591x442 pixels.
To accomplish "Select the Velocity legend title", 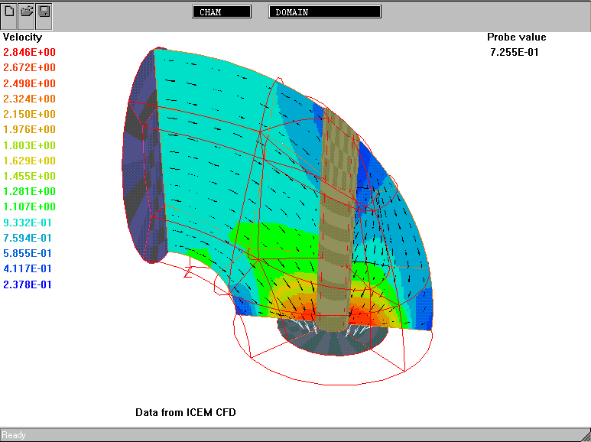I will (23, 37).
